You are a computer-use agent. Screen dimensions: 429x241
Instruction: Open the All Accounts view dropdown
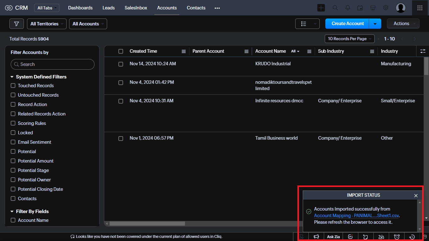click(88, 24)
